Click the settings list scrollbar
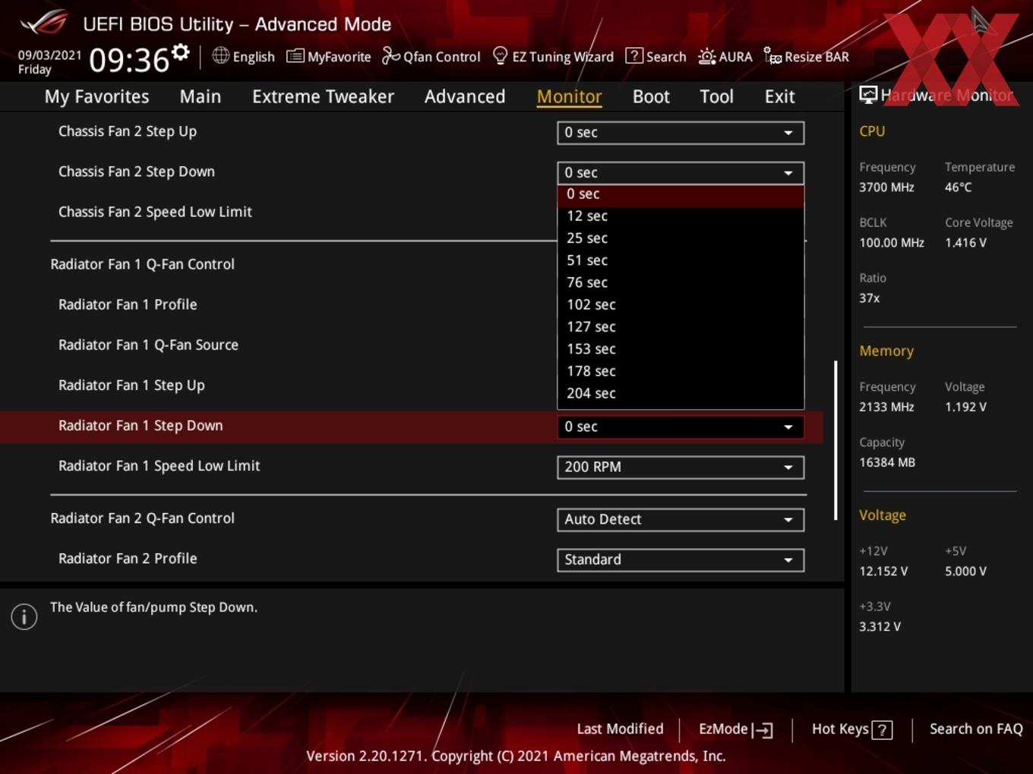This screenshot has height=774, width=1033. [x=836, y=440]
